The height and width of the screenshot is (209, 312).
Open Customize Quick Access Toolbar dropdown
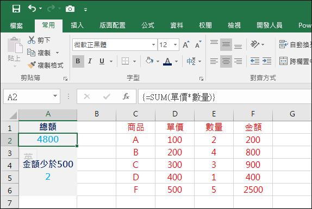click(85, 10)
